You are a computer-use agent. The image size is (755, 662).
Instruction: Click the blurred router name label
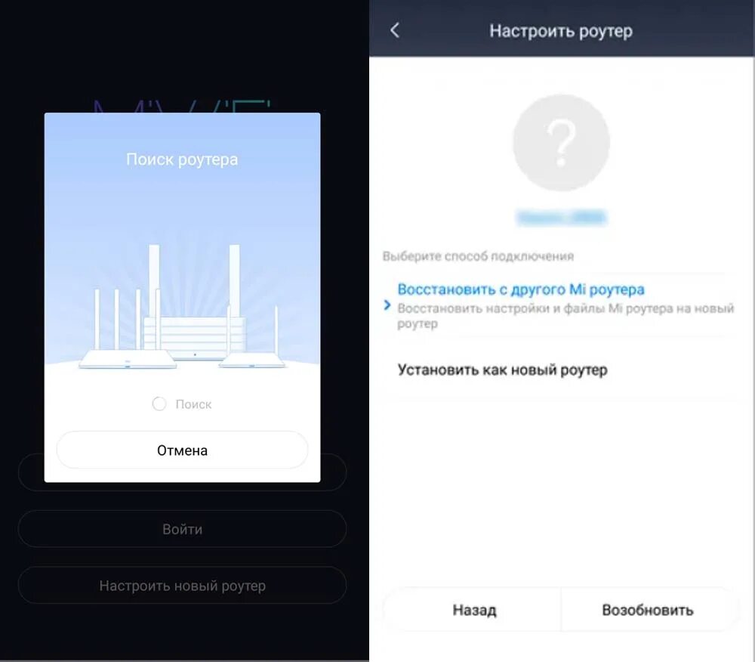pyautogui.click(x=561, y=218)
